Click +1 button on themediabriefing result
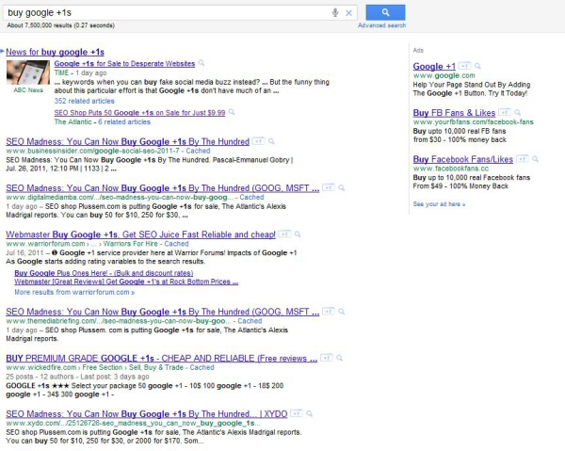 pyautogui.click(x=329, y=311)
